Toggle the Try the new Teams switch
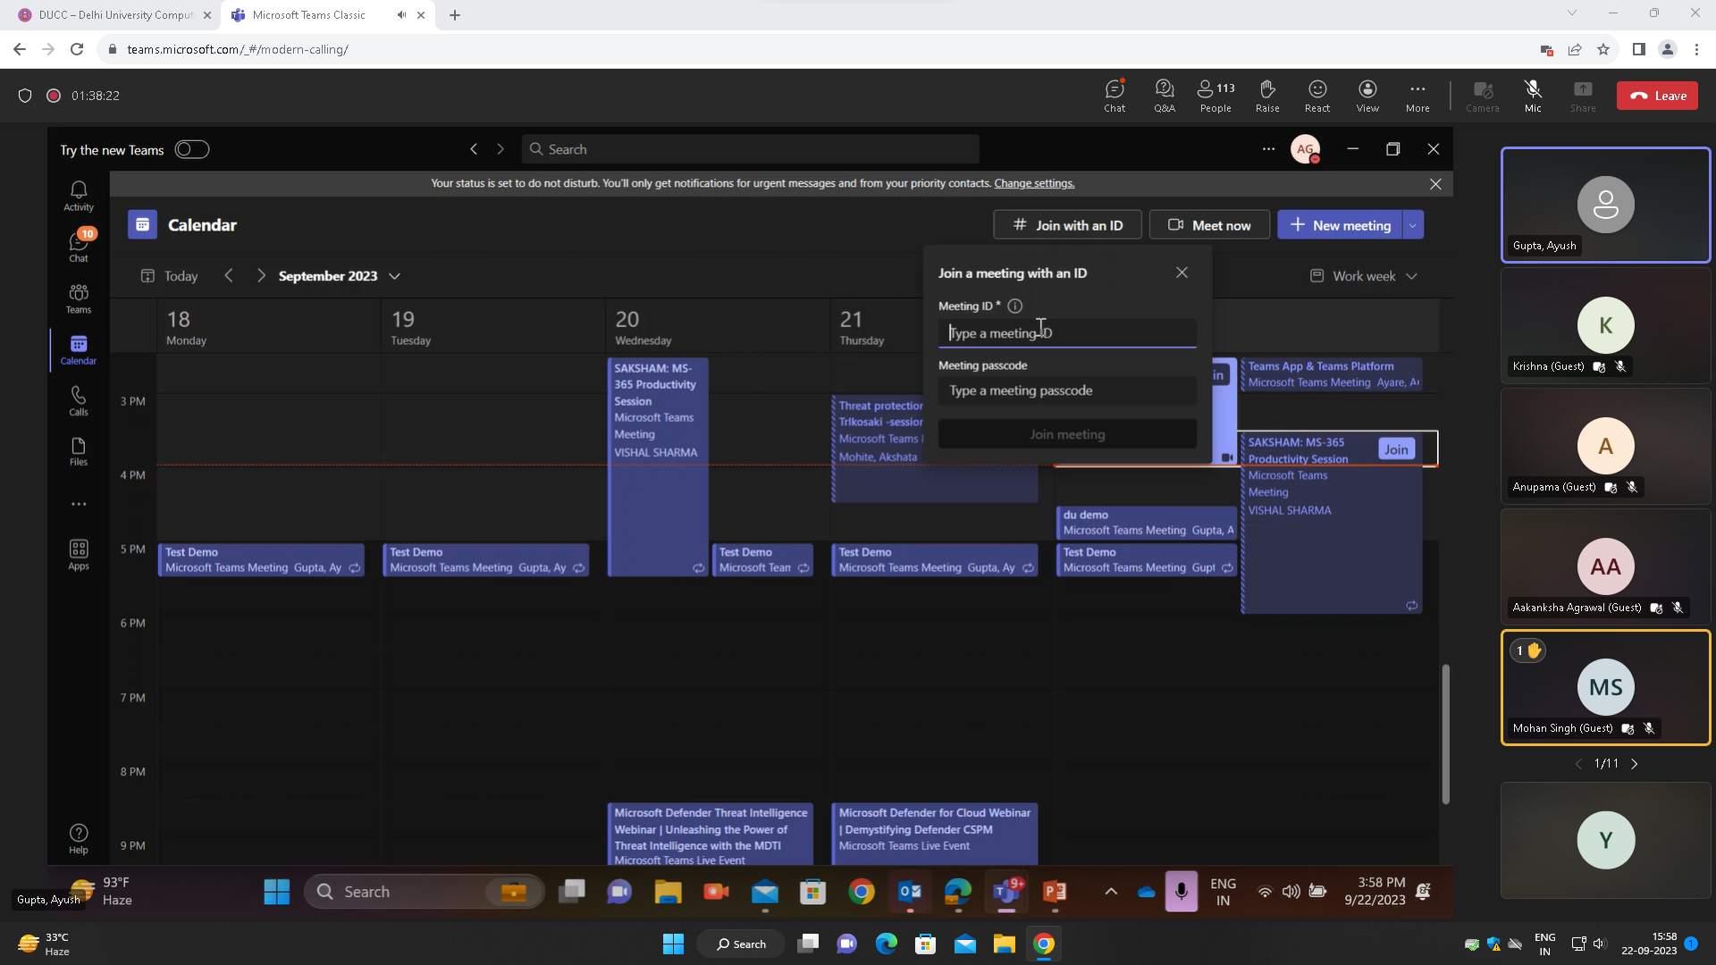This screenshot has height=965, width=1716. [192, 149]
